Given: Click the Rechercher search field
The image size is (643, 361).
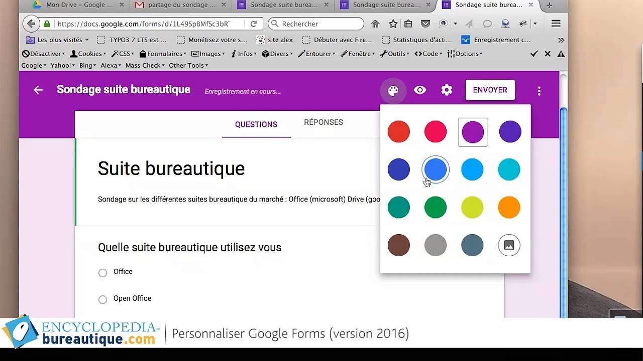Looking at the screenshot, I should coord(316,24).
